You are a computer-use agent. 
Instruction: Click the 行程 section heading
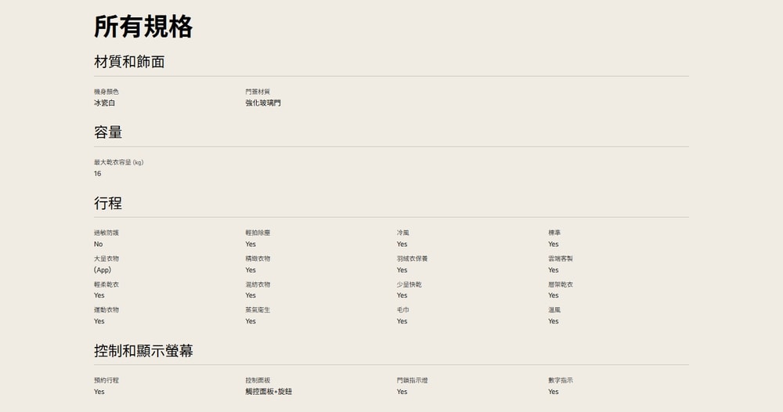[108, 203]
